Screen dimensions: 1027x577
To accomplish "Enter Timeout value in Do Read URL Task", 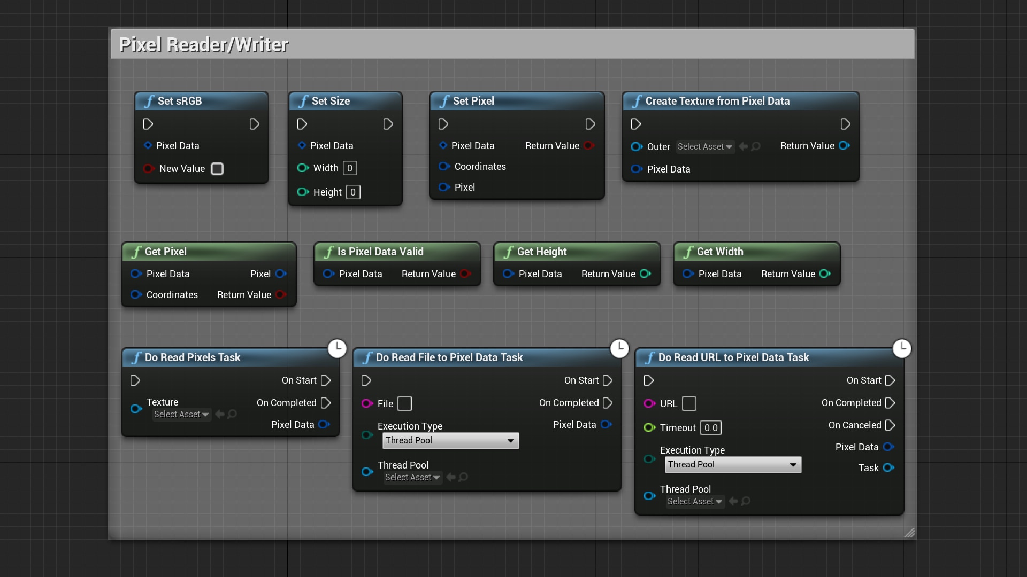I will [710, 427].
